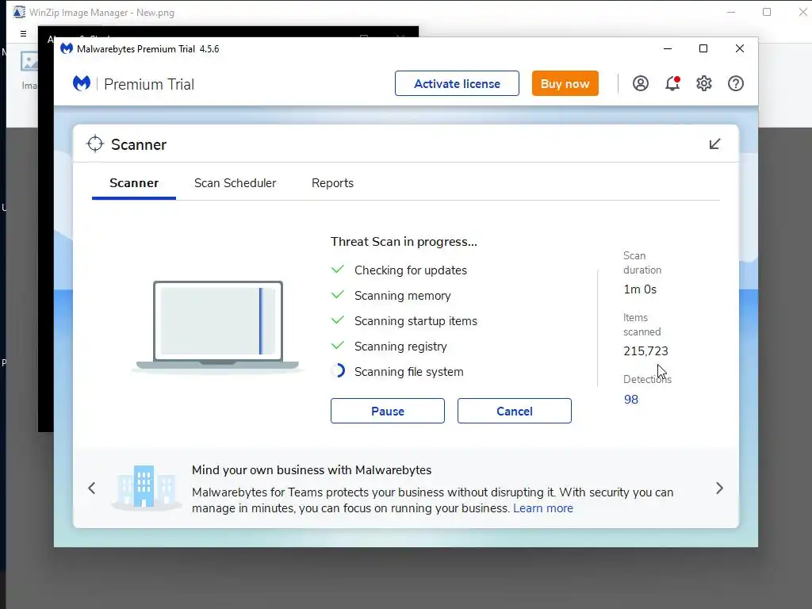Click the Malwarebytes title bar app icon
The image size is (812, 609).
pos(67,48)
